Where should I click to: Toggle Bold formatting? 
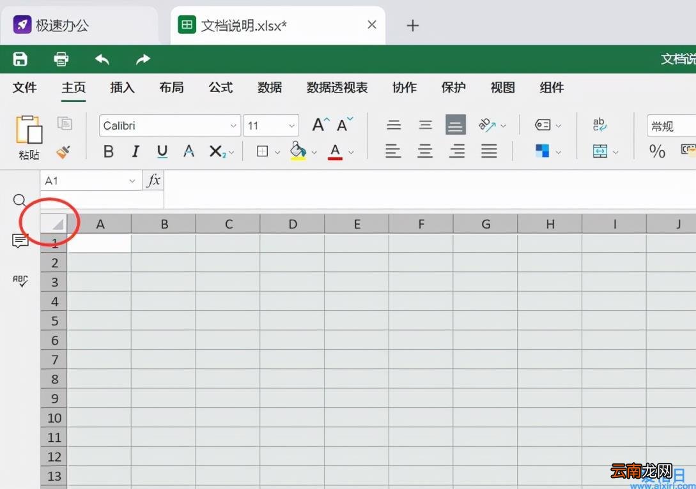click(108, 152)
